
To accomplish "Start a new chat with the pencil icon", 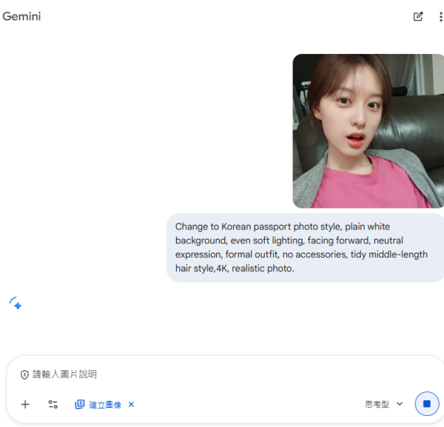I will (418, 17).
